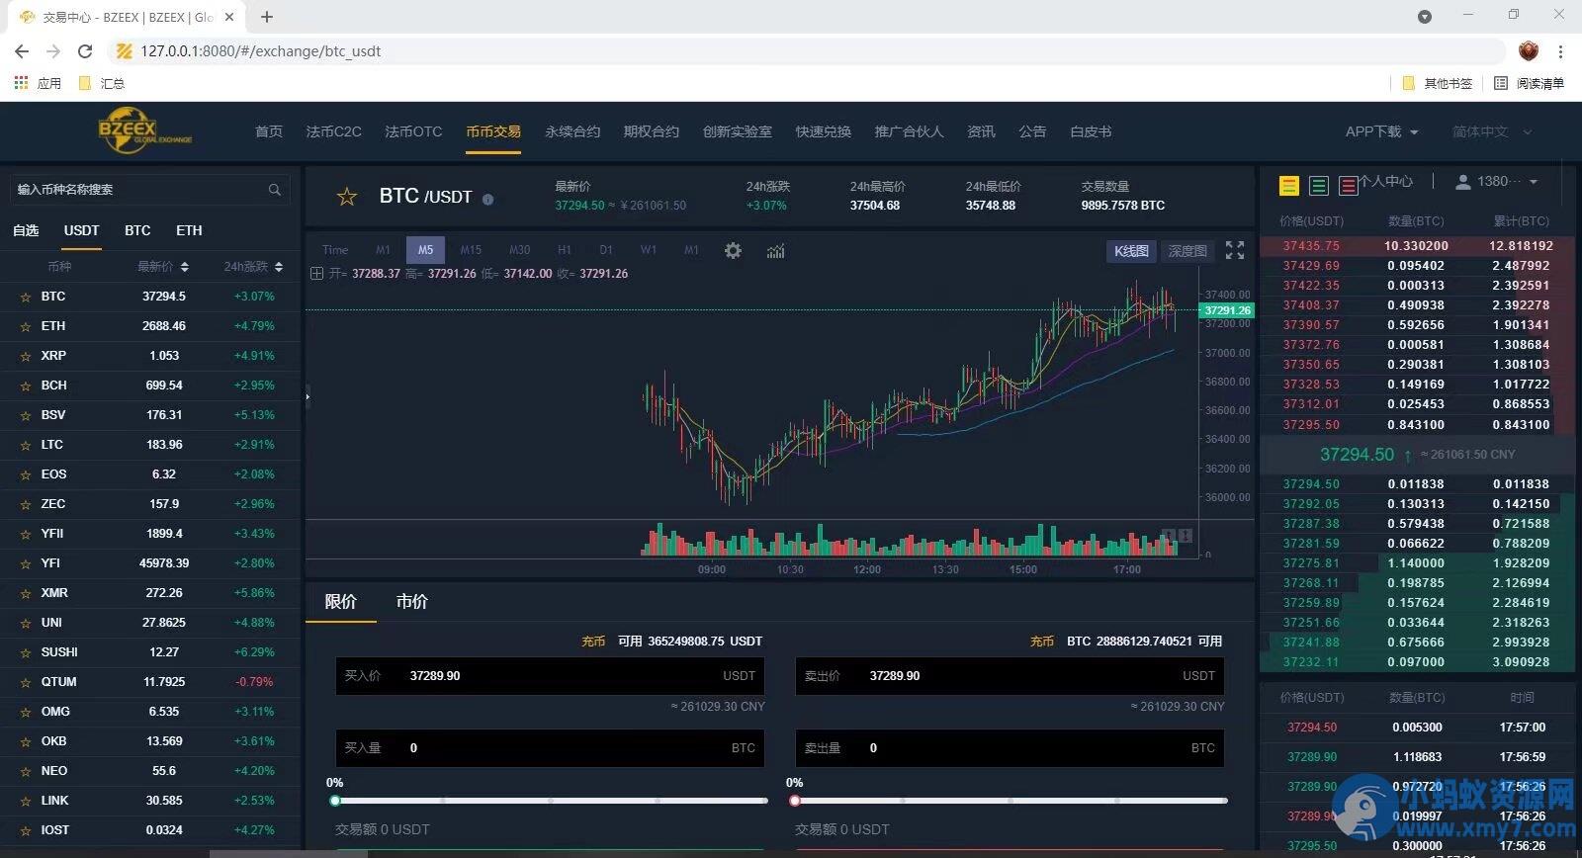Star the ETH row as favorite
The width and height of the screenshot is (1582, 858).
tap(26, 326)
